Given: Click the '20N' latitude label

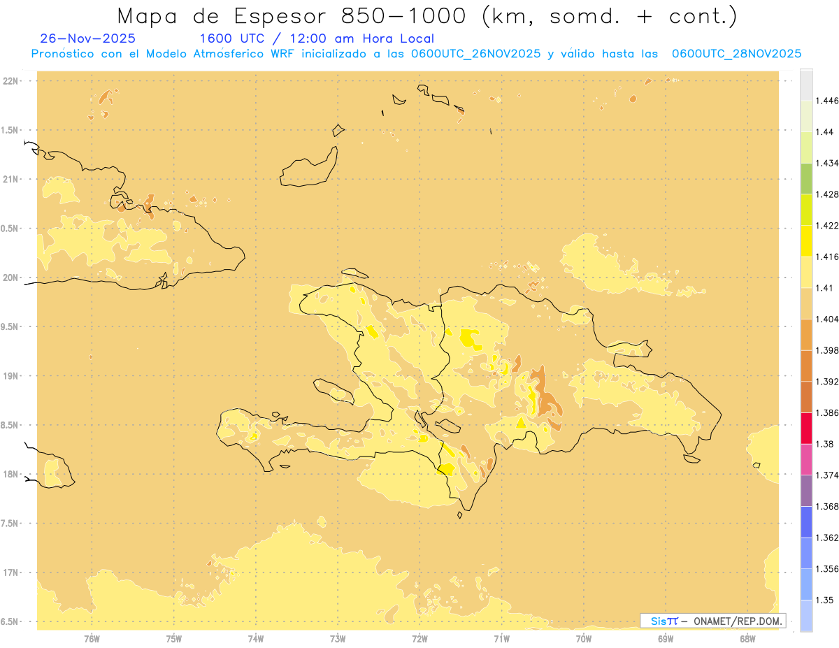Looking at the screenshot, I should (x=10, y=278).
